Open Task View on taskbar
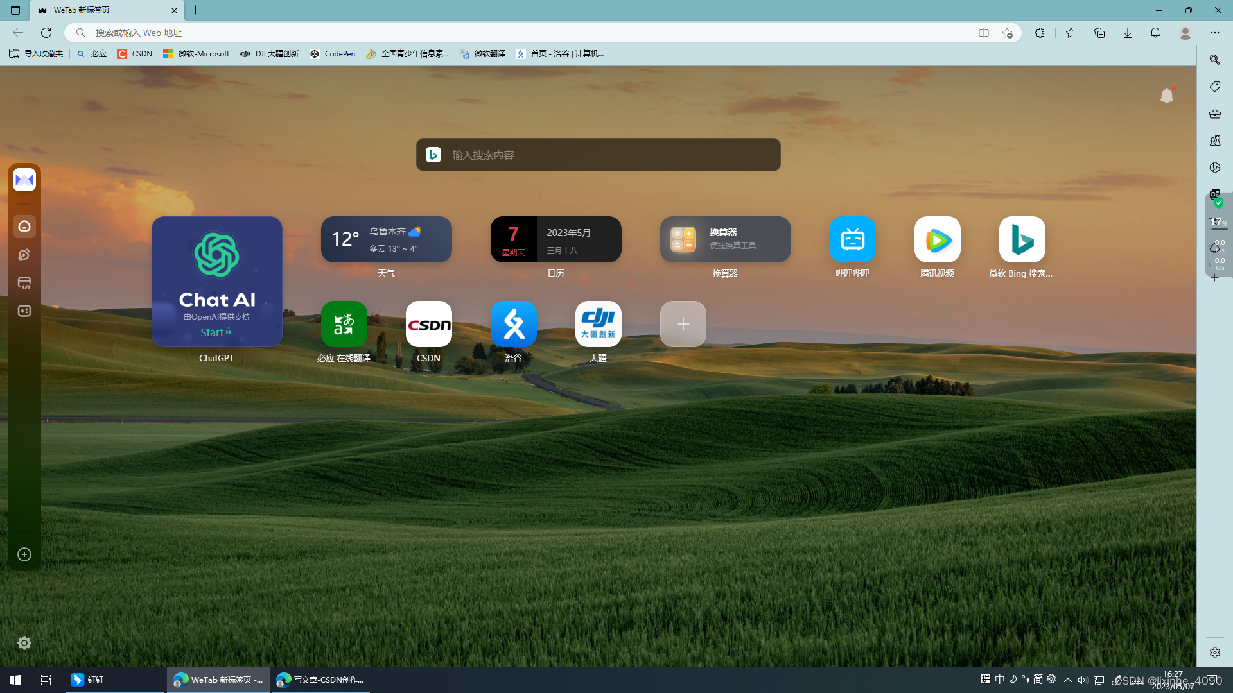The height and width of the screenshot is (693, 1233). (x=46, y=680)
